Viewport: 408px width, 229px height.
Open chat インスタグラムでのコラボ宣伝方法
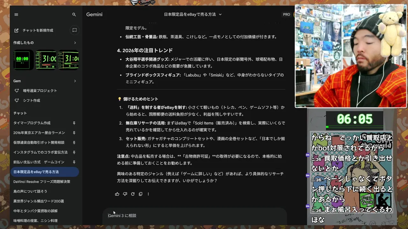[x=40, y=152]
